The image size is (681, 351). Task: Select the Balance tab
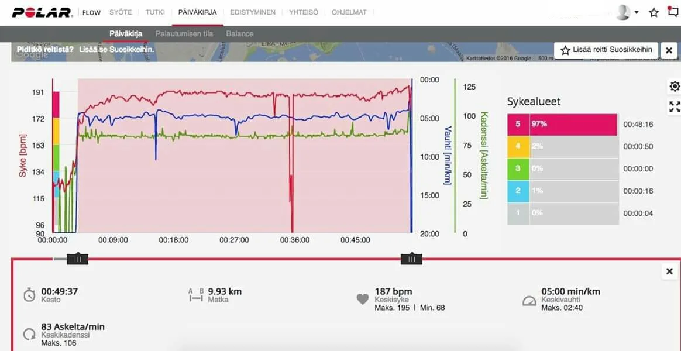tap(240, 34)
